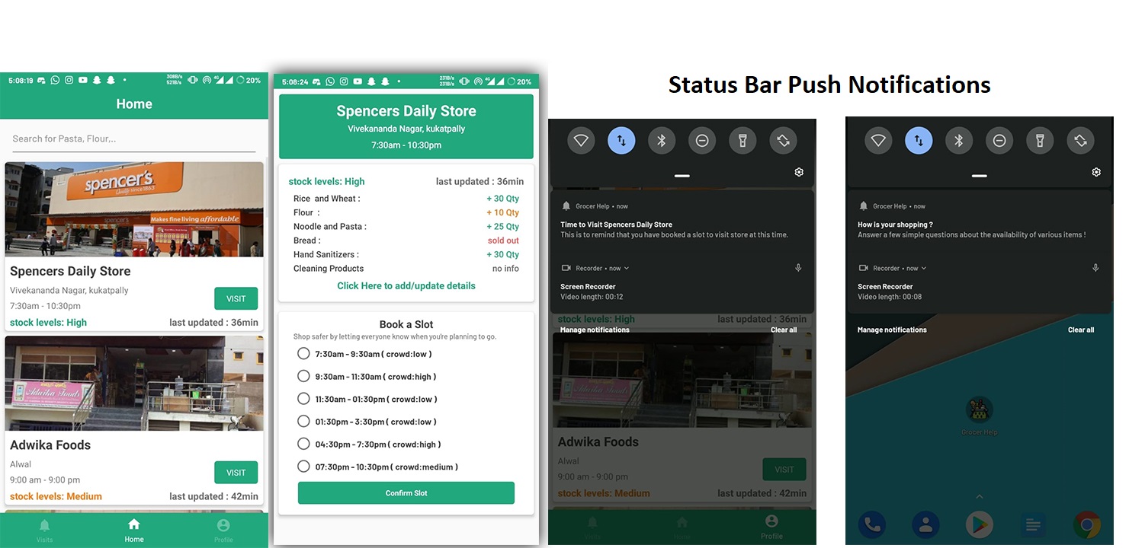This screenshot has width=1129, height=548.
Task: Toggle Do Not Disturb in fourth phone
Action: 999,140
